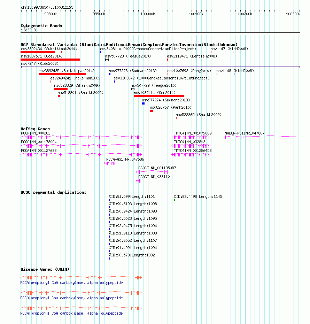Screen dimensions: 310x324
Task: Open the nsv507729 (Teague2010) variant label
Action: (x=154, y=86)
